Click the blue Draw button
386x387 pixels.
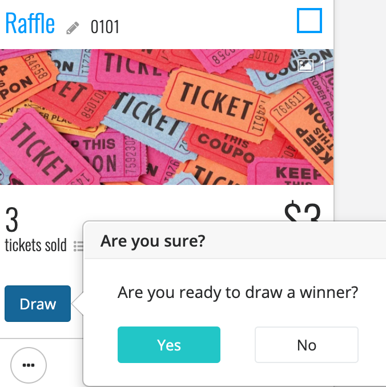point(38,304)
